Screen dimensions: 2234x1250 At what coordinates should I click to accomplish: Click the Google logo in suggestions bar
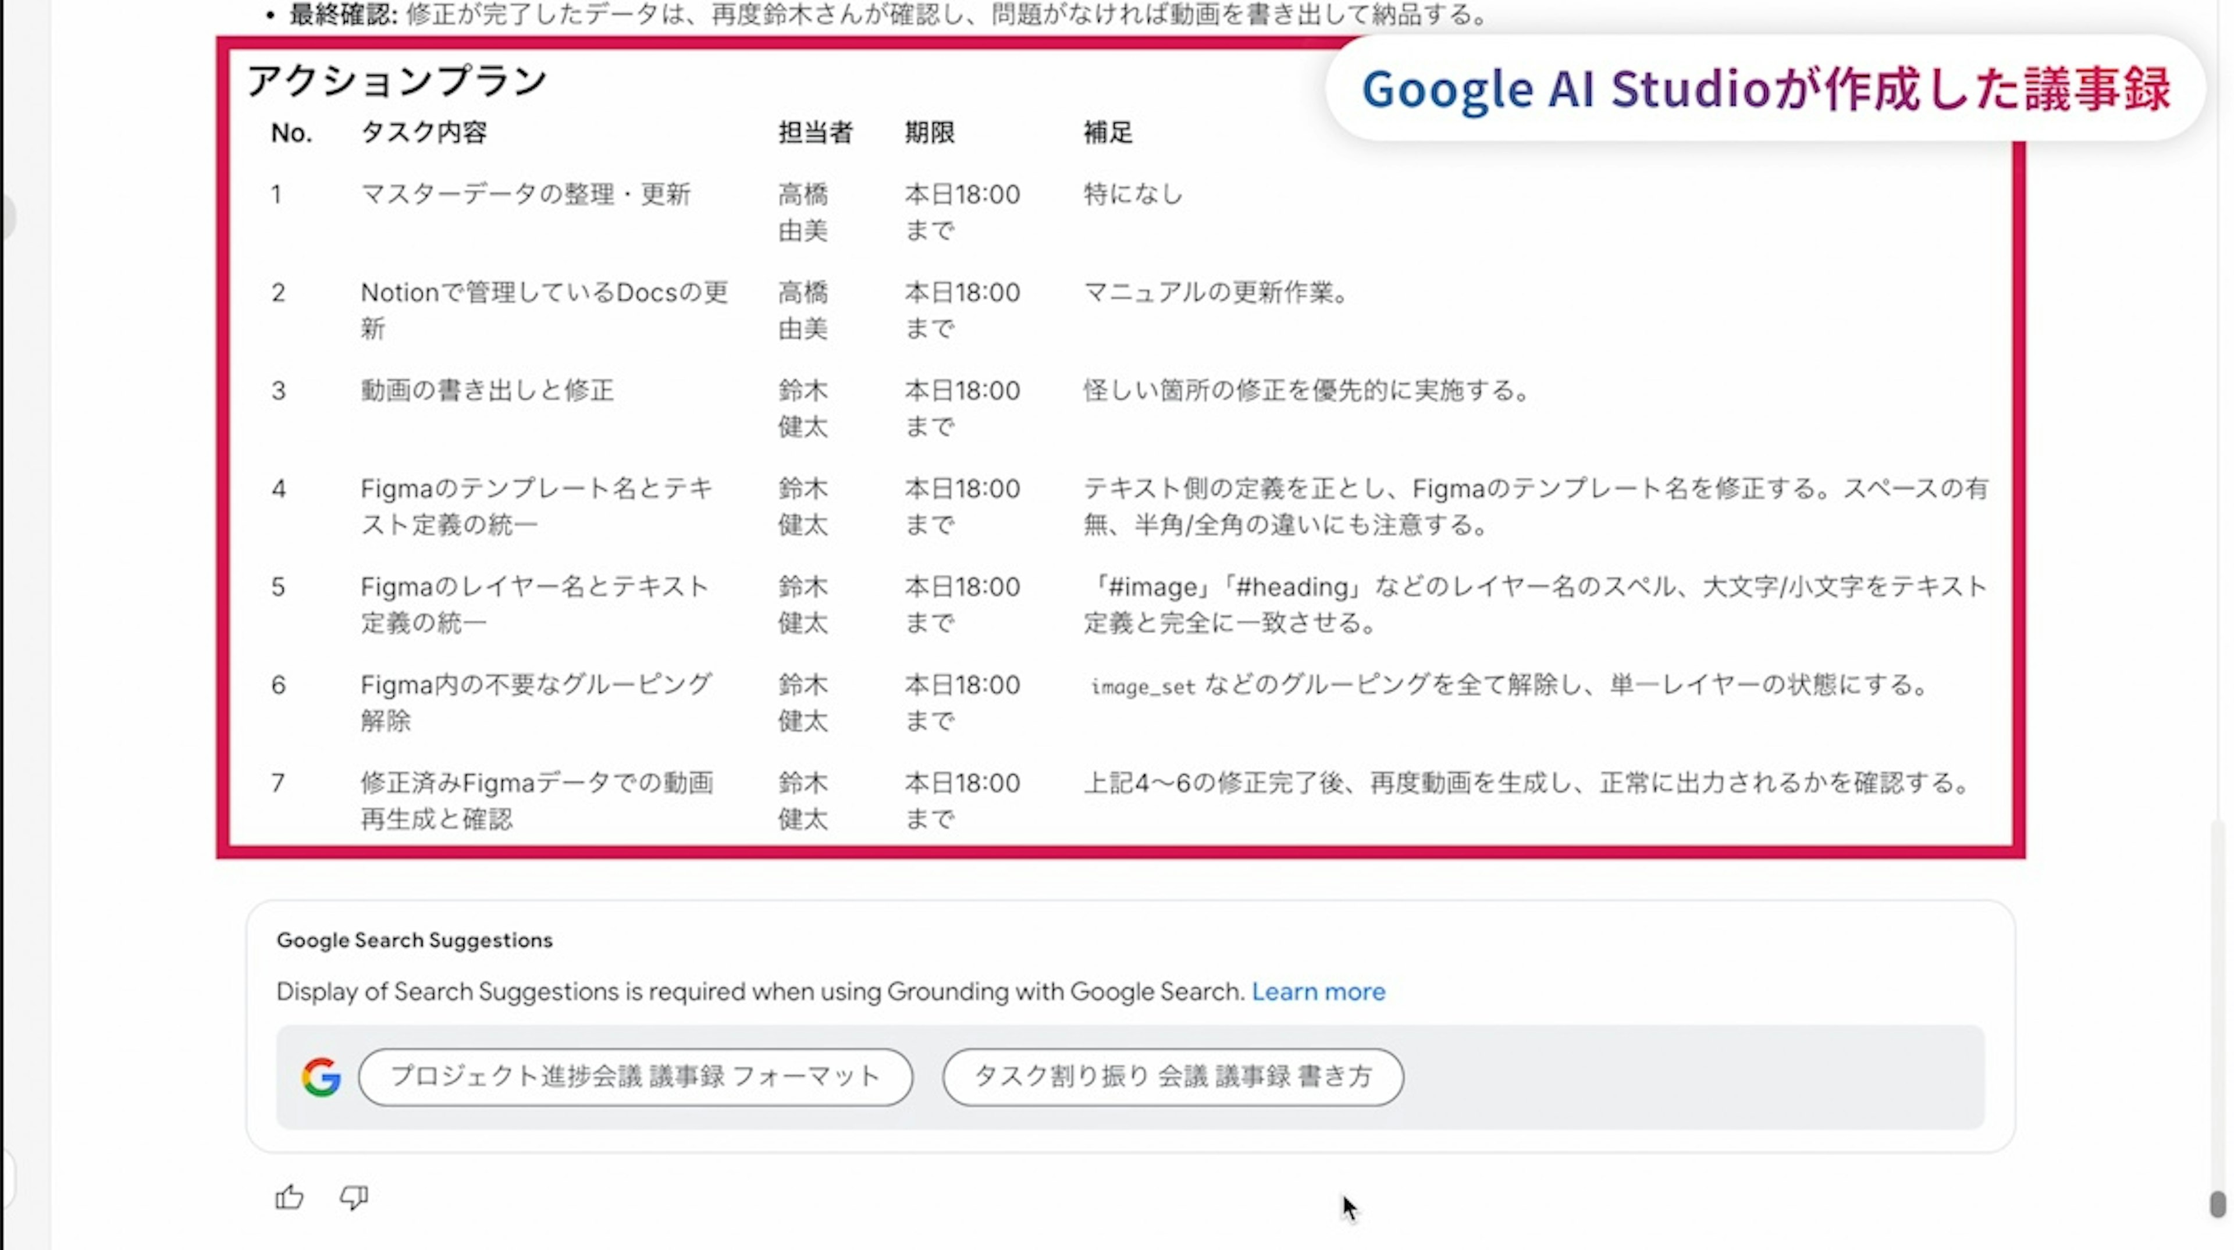[x=321, y=1077]
